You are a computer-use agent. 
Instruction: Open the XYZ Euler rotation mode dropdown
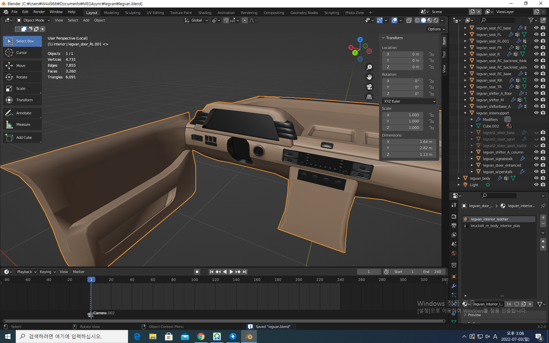409,101
